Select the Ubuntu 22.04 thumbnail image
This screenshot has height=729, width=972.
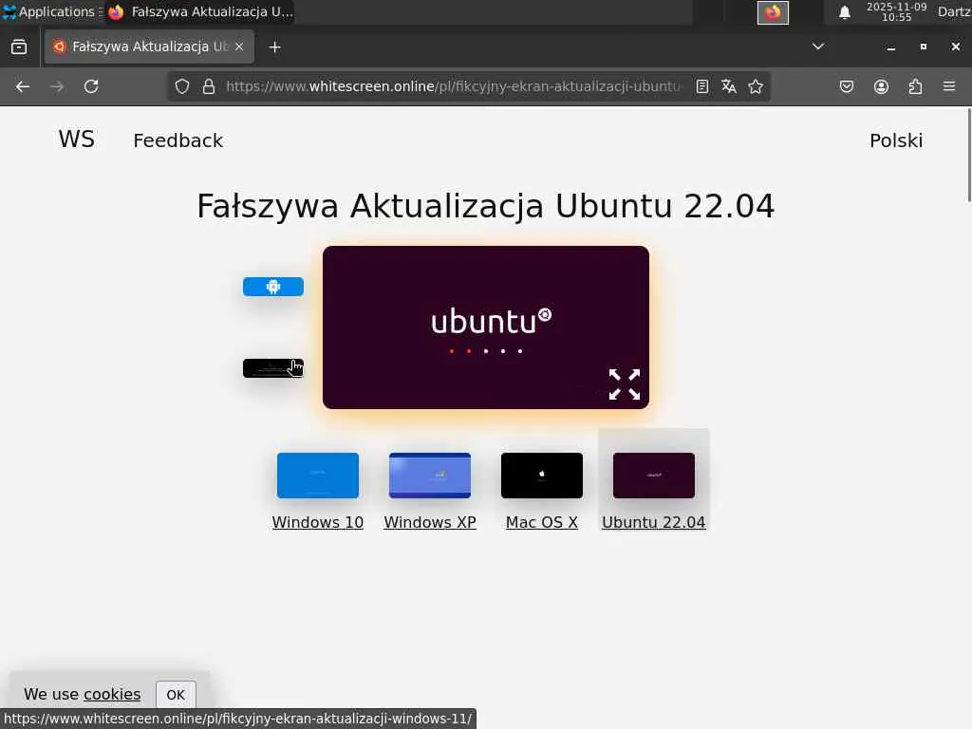[654, 476]
